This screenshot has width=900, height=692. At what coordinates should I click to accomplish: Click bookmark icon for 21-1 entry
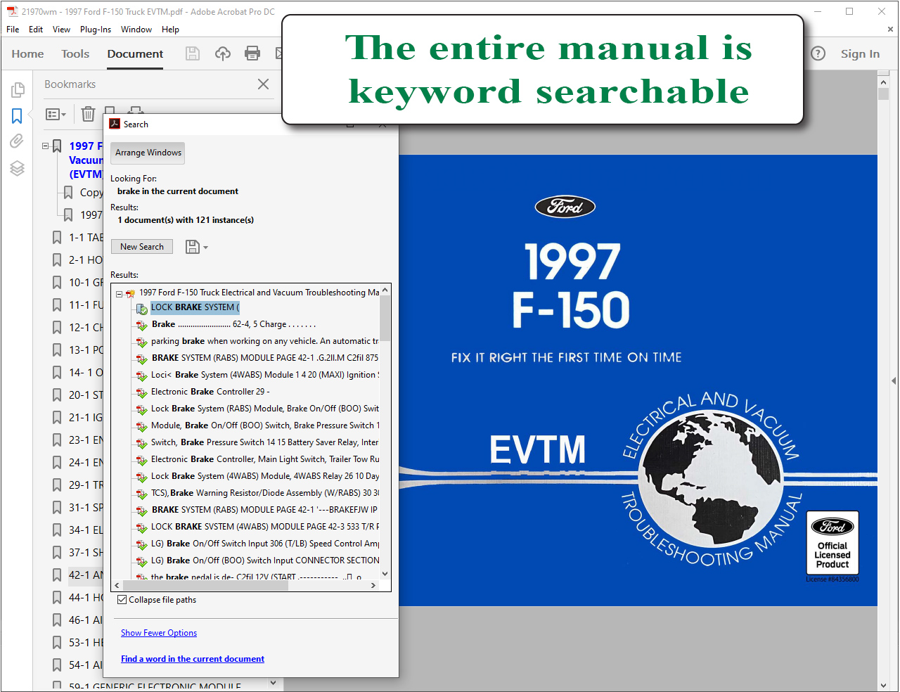pos(57,418)
